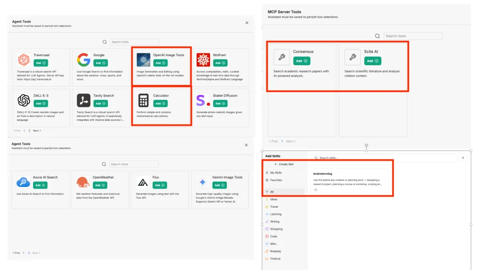Click Next in top Agent Tools pagination
Screen dimensions: 491x270
[x=37, y=130]
